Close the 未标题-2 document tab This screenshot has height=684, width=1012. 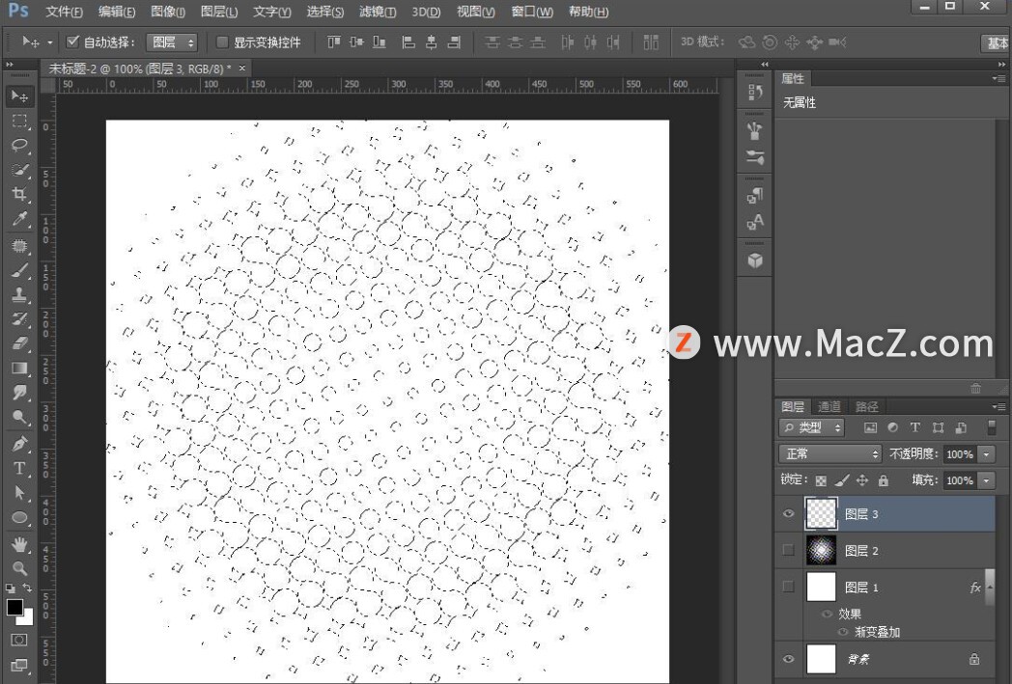click(x=242, y=68)
